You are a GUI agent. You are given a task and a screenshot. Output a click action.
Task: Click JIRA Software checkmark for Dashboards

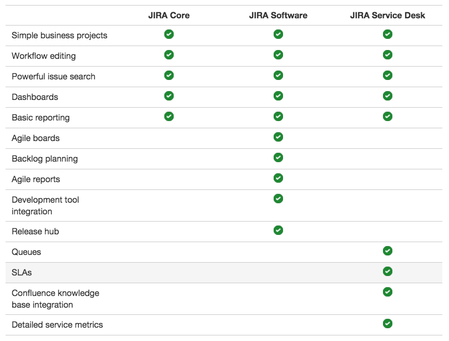278,96
